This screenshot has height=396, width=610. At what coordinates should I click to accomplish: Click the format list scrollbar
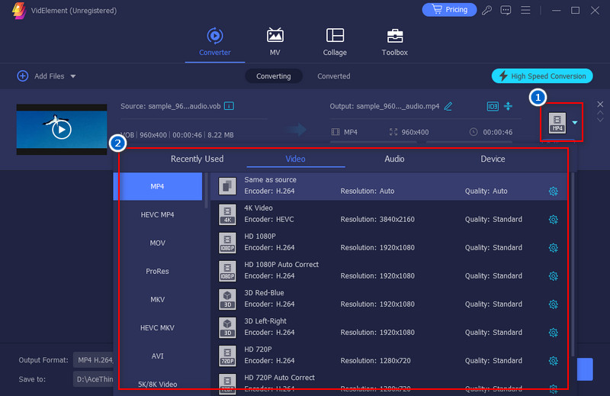pyautogui.click(x=206, y=191)
